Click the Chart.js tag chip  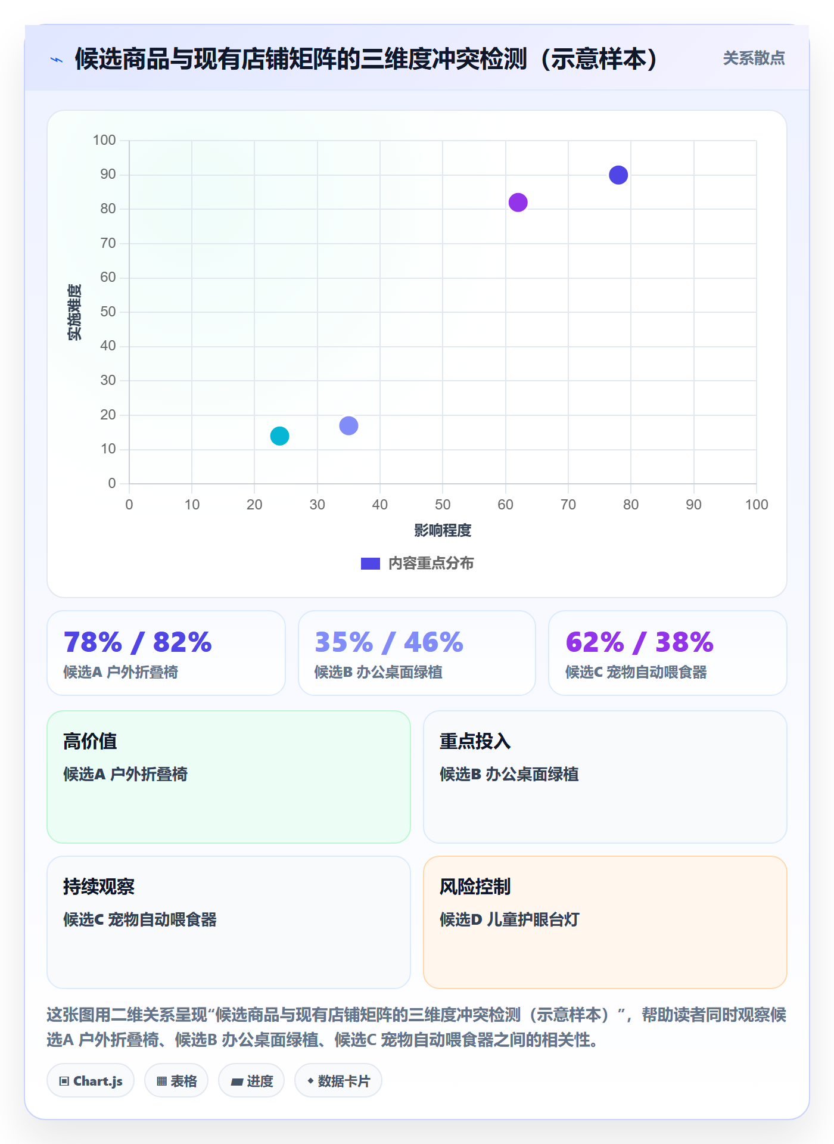pos(91,1080)
